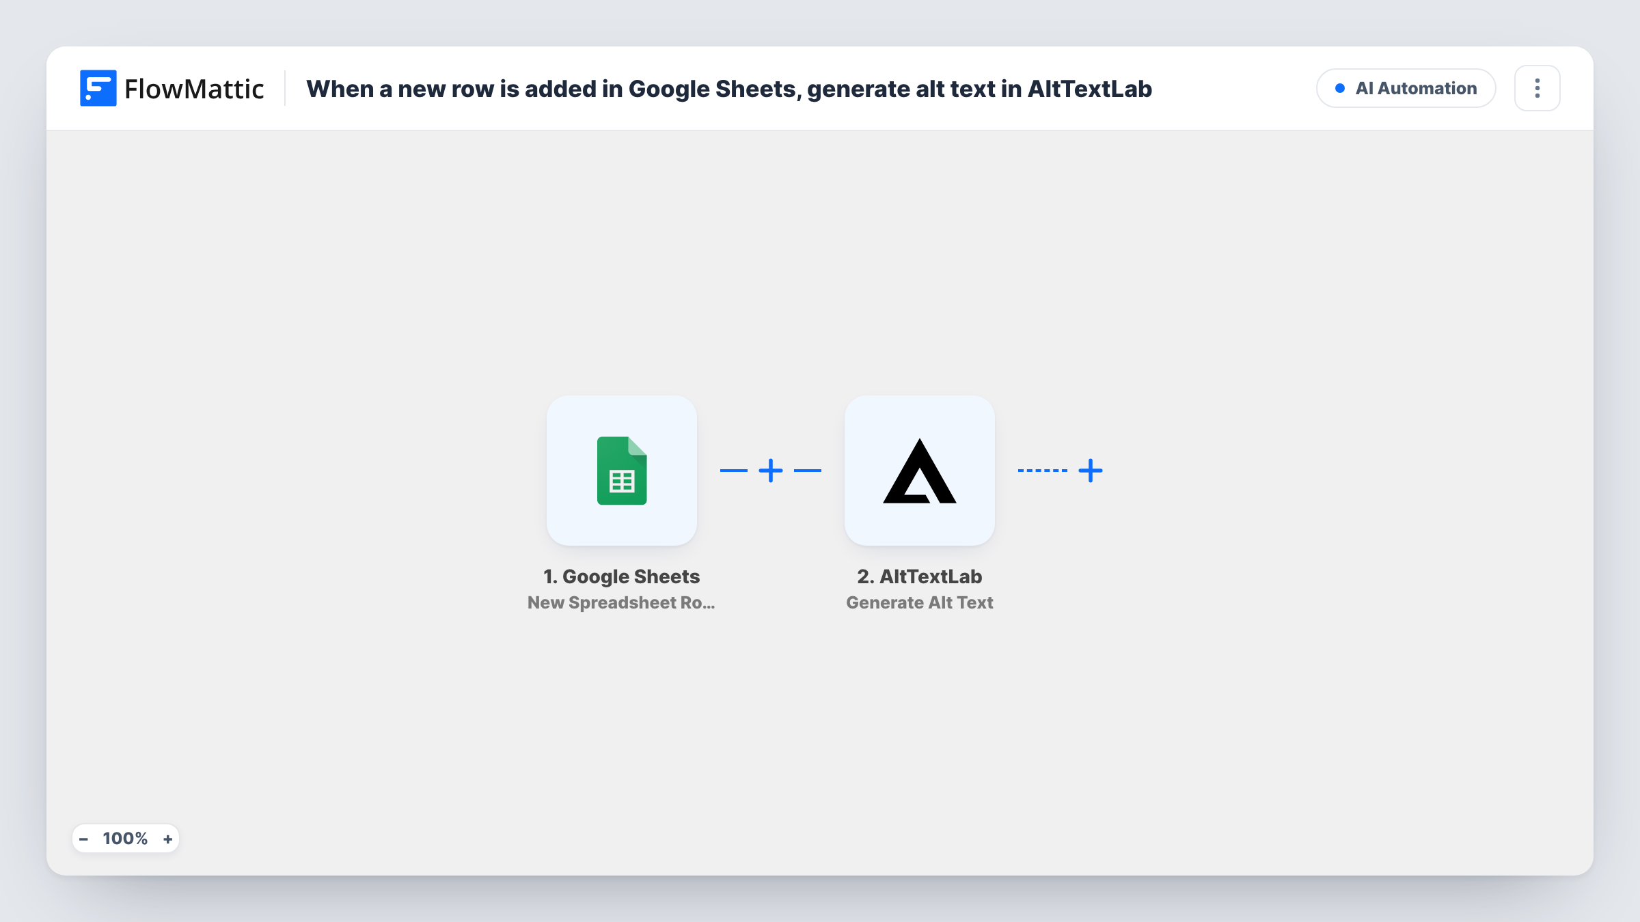
Task: Open the three-dot options menu
Action: 1537,88
